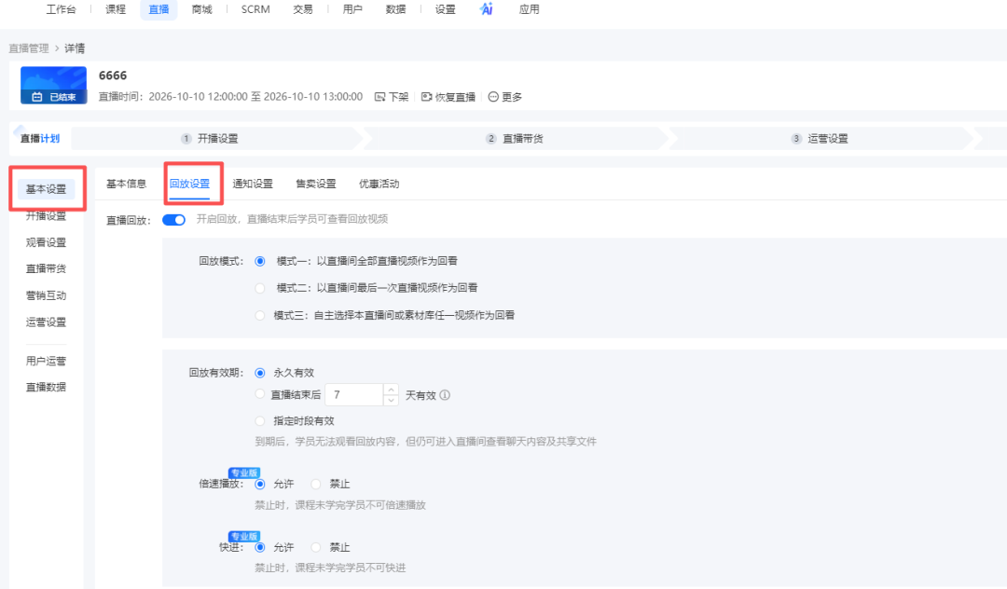Click the live title 6666
This screenshot has height=589, width=1007.
[x=113, y=75]
